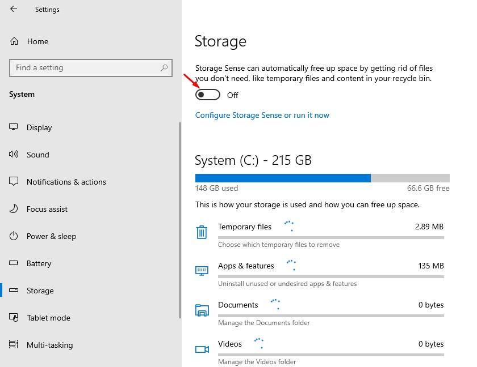Click the Storage drive icon
Image resolution: width=477 pixels, height=367 pixels.
[13, 291]
